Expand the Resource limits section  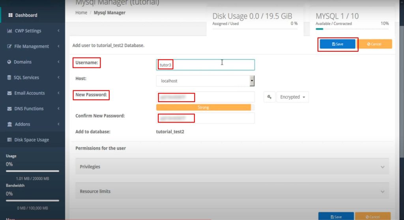pos(232,191)
